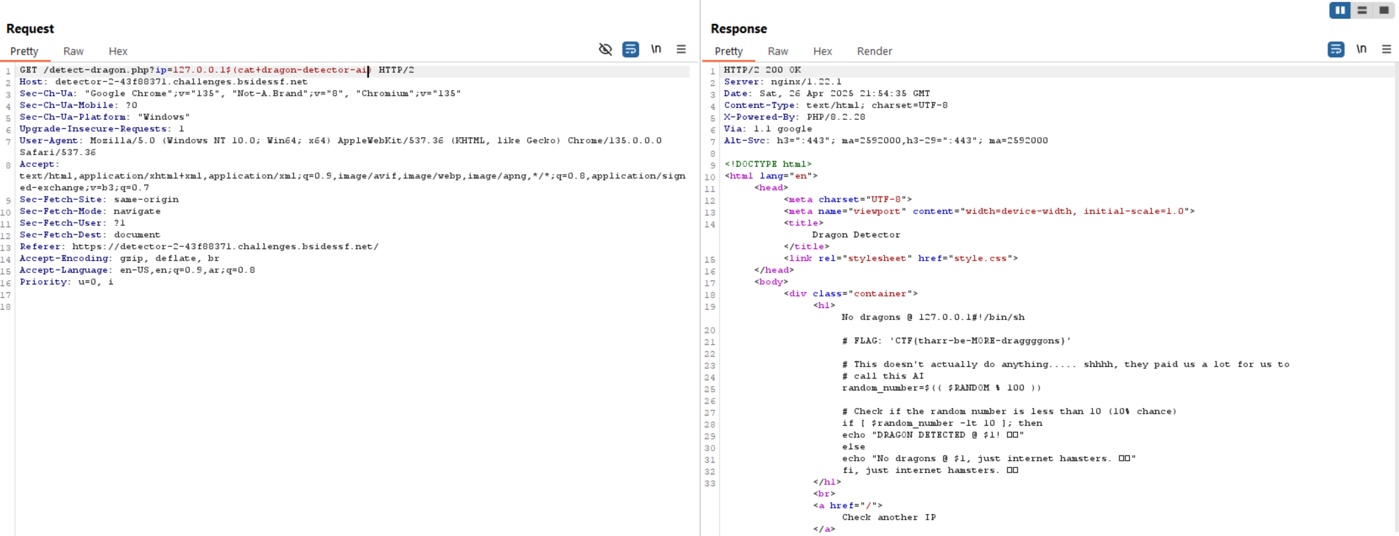Toggle hide non-printable view icon in Request
The height and width of the screenshot is (536, 1399).
click(x=605, y=49)
